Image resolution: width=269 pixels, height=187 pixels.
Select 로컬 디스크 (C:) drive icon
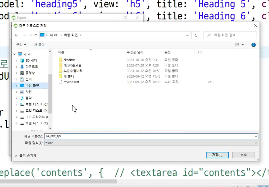tap(22, 105)
